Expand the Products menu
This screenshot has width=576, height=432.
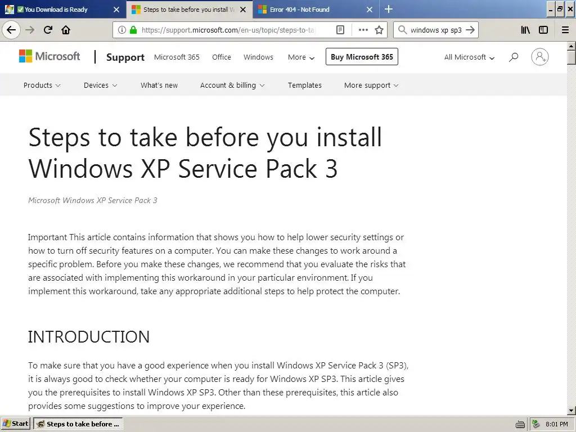pyautogui.click(x=42, y=85)
